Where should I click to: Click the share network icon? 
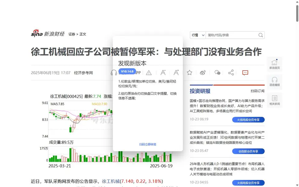pos(231,73)
